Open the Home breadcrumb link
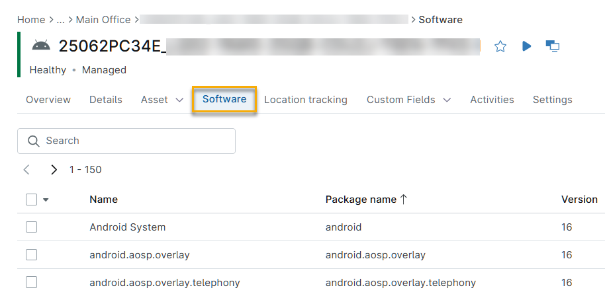The image size is (605, 294). 31,20
